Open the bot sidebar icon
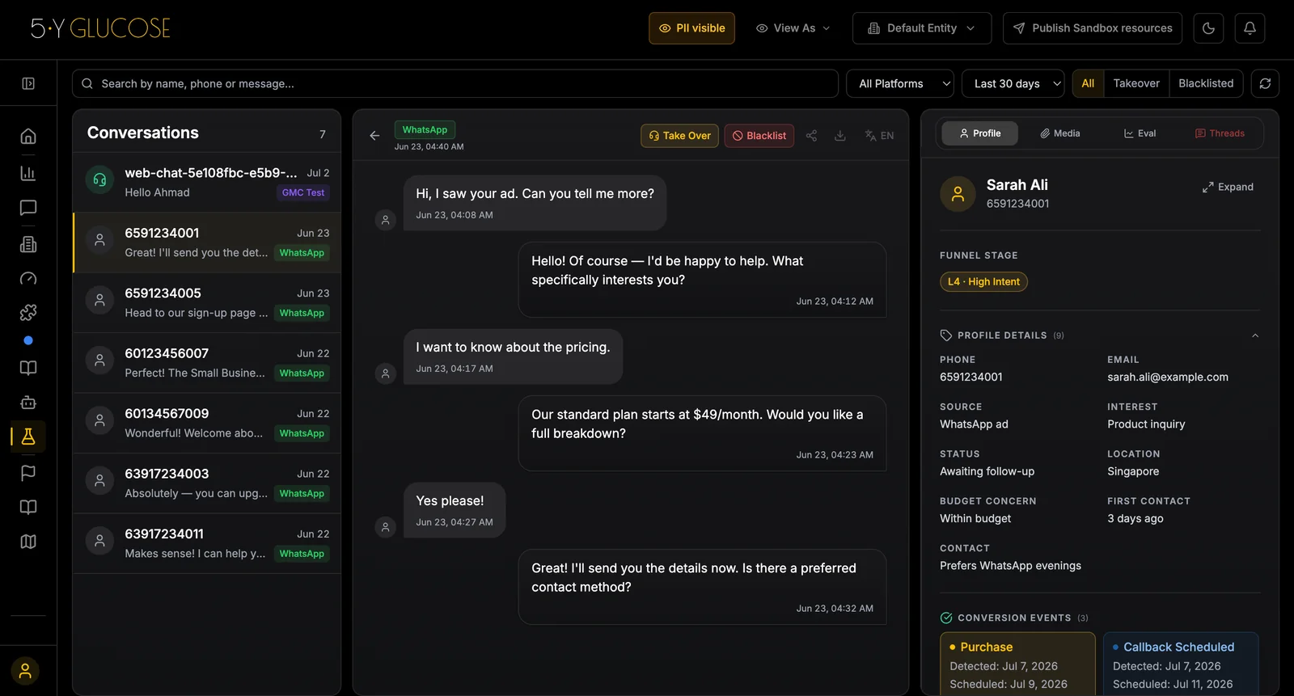This screenshot has height=696, width=1294. click(28, 403)
